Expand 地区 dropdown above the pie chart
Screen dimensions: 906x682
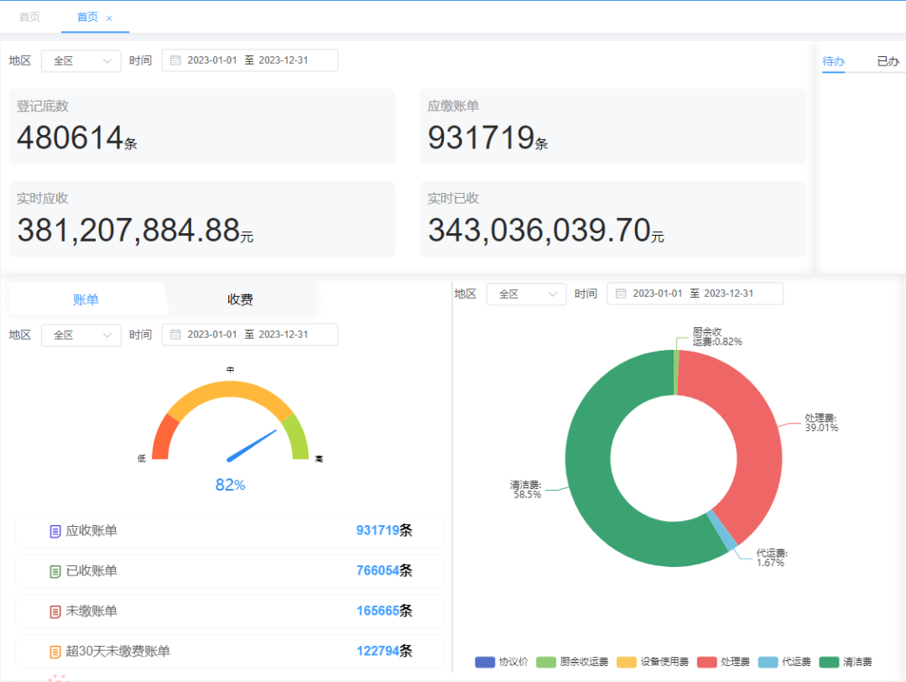tap(527, 294)
